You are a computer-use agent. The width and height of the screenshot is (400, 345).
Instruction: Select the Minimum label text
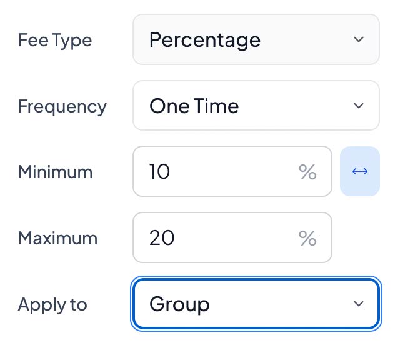tap(55, 172)
